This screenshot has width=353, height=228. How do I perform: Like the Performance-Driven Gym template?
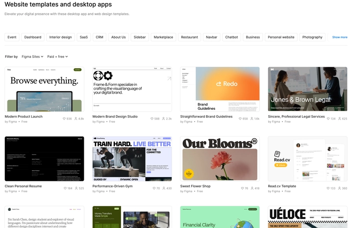click(x=154, y=188)
